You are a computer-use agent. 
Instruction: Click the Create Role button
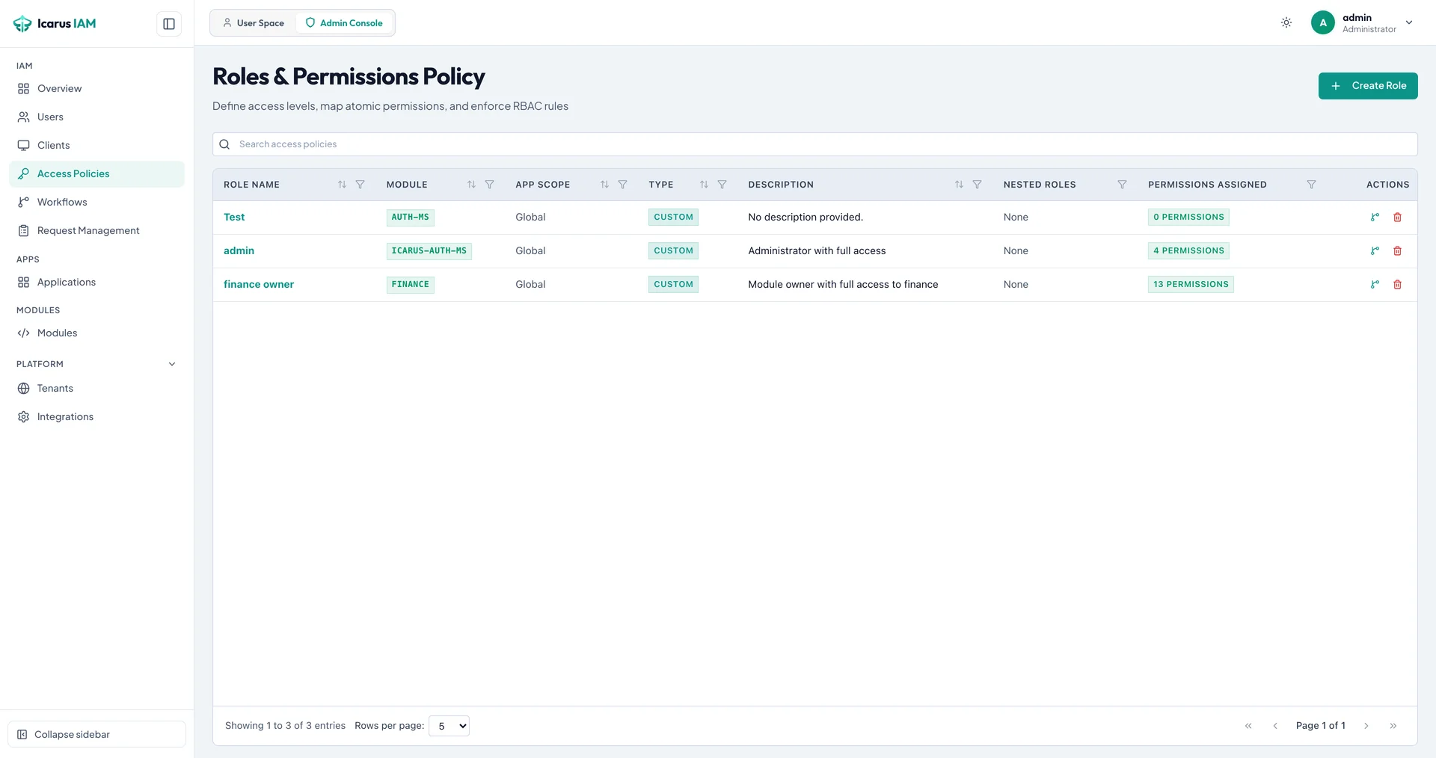pos(1368,86)
